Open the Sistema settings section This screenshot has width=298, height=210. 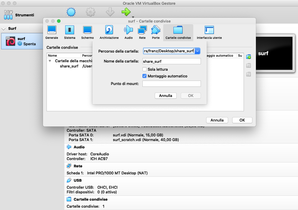(x=70, y=32)
